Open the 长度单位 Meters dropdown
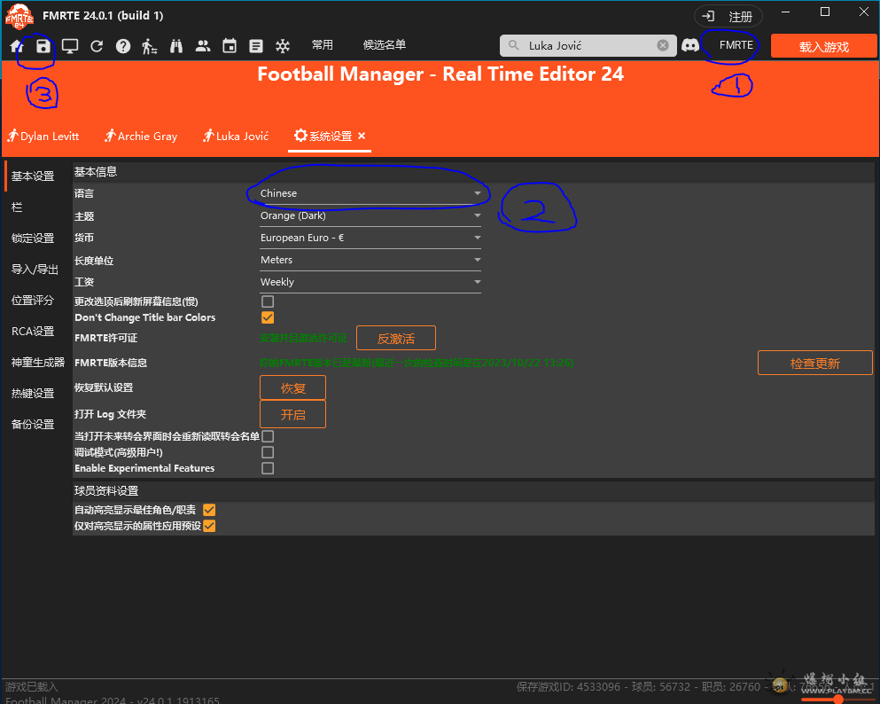Viewport: 880px width, 704px height. (370, 260)
